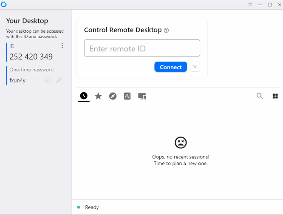Maximize the remote desktop window
283x215 pixels.
(x=270, y=5)
